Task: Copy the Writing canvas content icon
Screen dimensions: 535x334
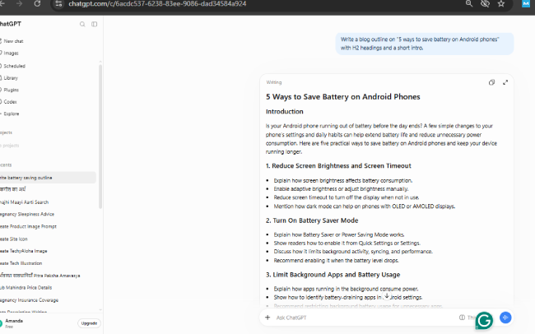Action: tap(491, 82)
